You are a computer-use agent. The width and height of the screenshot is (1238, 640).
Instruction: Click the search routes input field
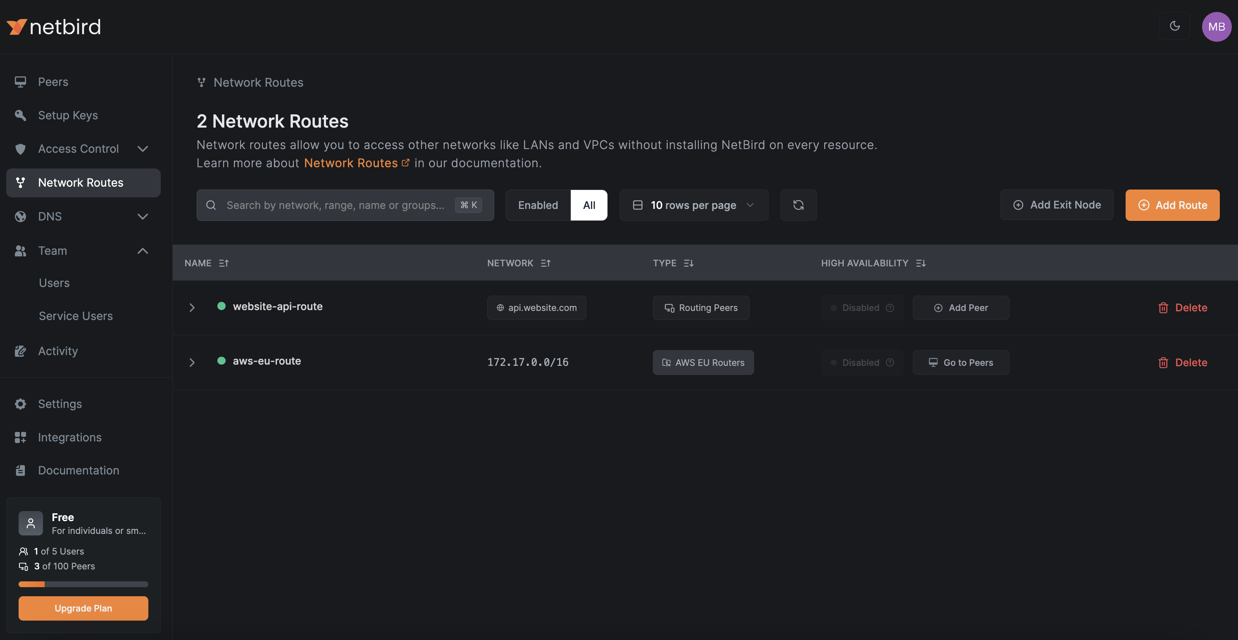point(336,205)
